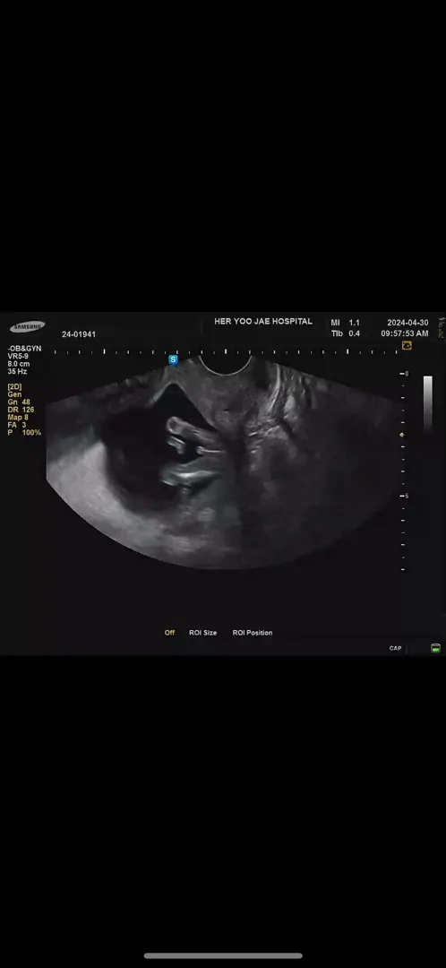Click the blue S probe orientation marker
This screenshot has width=446, height=968.
(x=174, y=359)
